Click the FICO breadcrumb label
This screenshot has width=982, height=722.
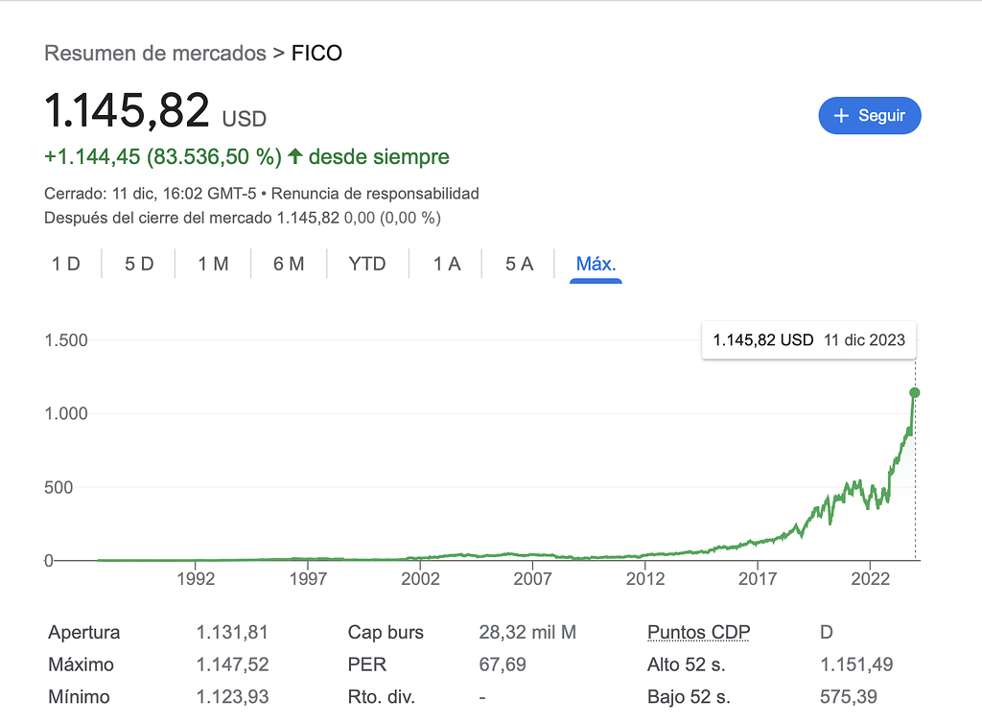click(x=316, y=54)
